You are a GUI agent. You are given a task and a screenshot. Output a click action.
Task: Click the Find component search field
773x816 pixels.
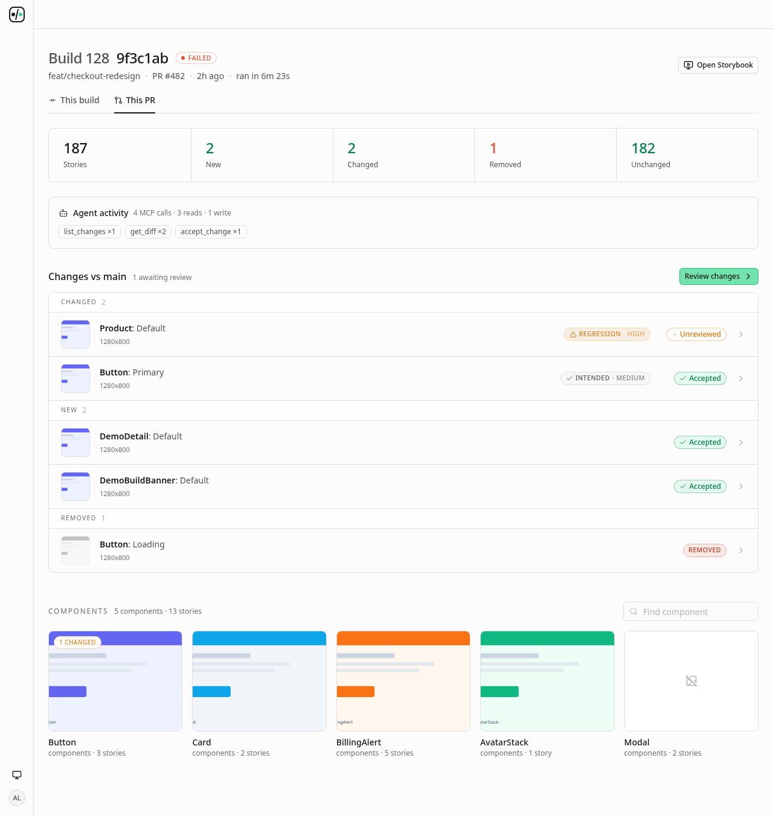pos(691,611)
